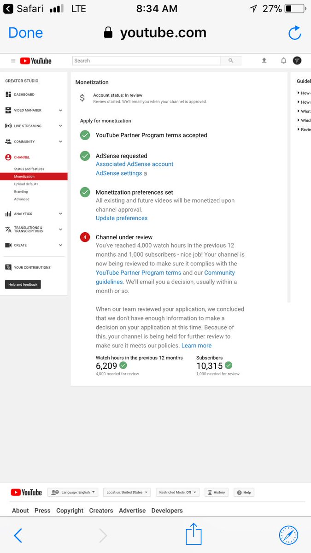
Task: Tap the Open in Safari compass icon
Action: [288, 535]
